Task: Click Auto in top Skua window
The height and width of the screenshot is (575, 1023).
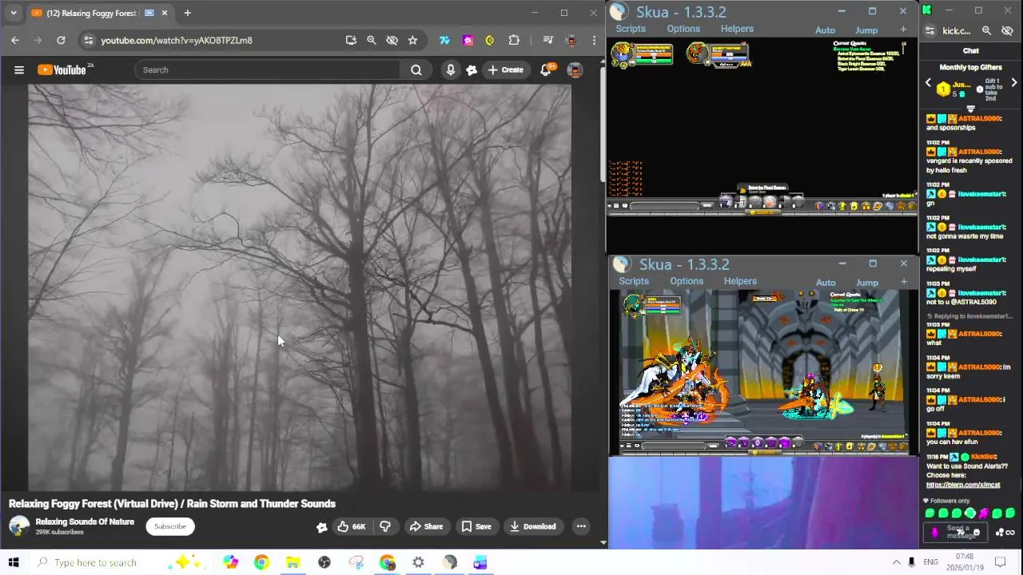Action: [825, 30]
